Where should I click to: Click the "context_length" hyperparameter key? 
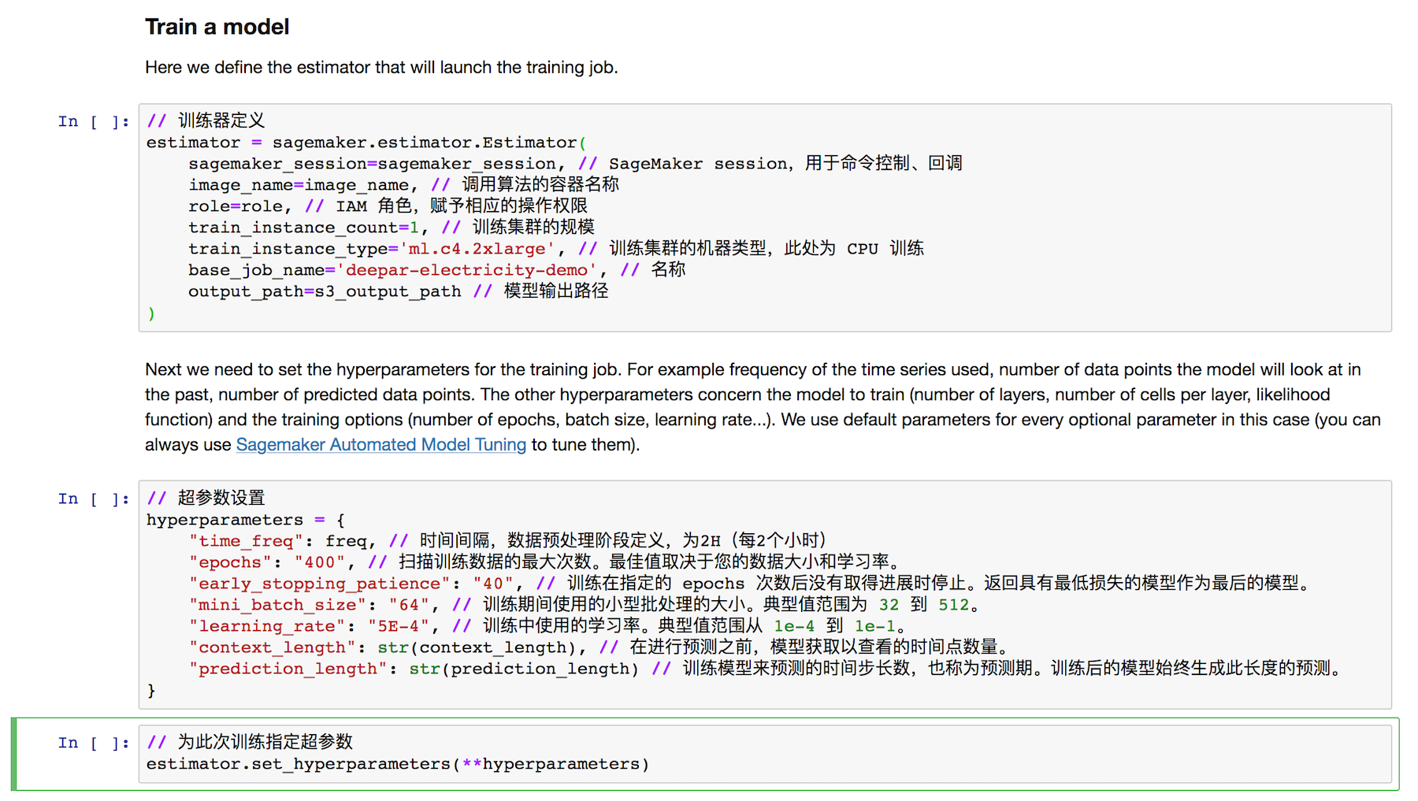click(272, 647)
